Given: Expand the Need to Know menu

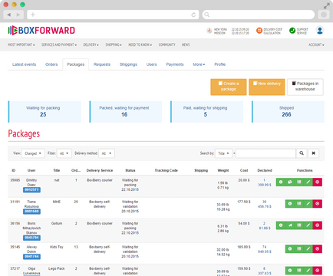Looking at the screenshot, I should coord(140,44).
